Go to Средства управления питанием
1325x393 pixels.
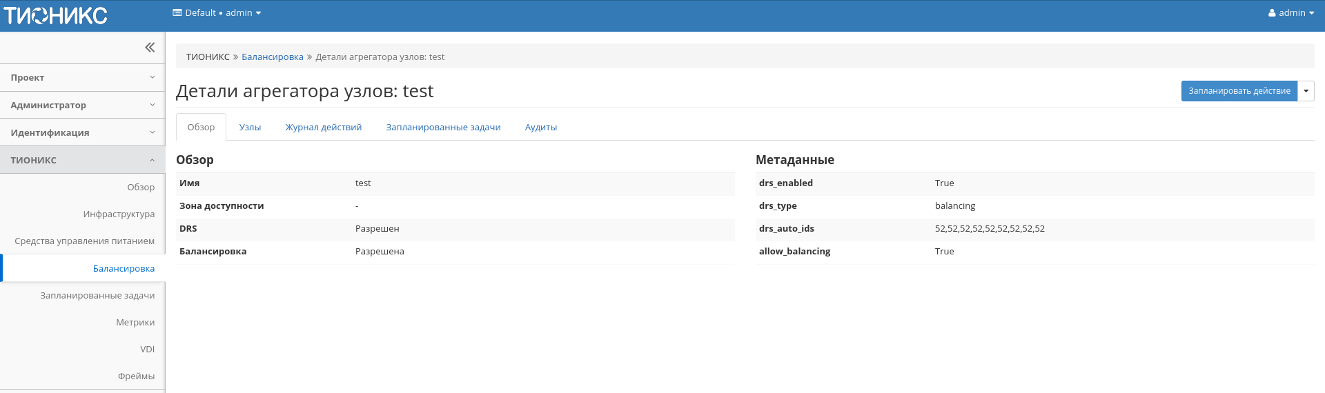click(84, 241)
